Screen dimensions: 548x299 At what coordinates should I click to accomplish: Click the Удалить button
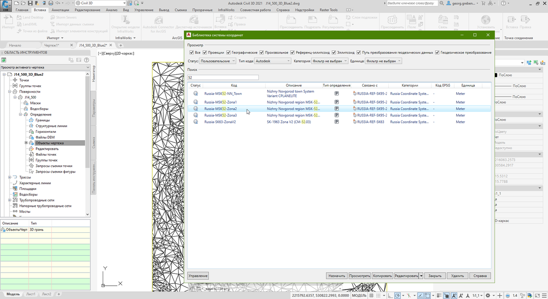pos(458,276)
